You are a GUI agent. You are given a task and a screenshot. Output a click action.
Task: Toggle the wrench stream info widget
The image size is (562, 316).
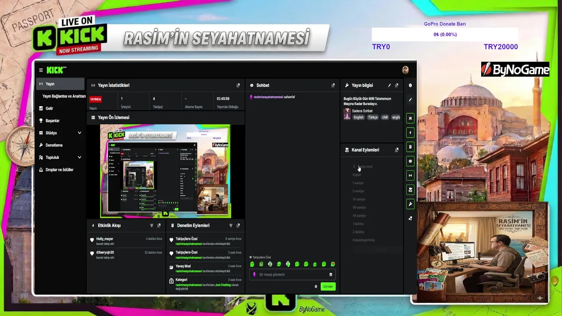pos(411,204)
